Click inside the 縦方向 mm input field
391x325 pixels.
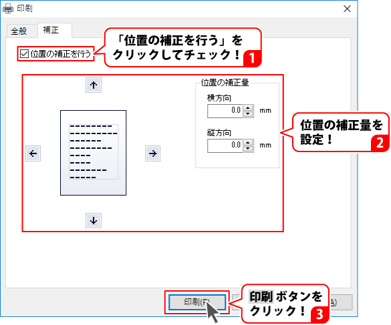tap(225, 145)
